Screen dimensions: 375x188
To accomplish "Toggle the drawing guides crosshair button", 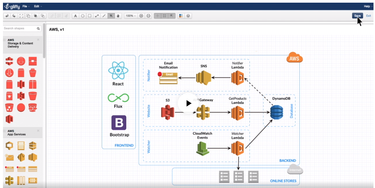I will [x=158, y=16].
